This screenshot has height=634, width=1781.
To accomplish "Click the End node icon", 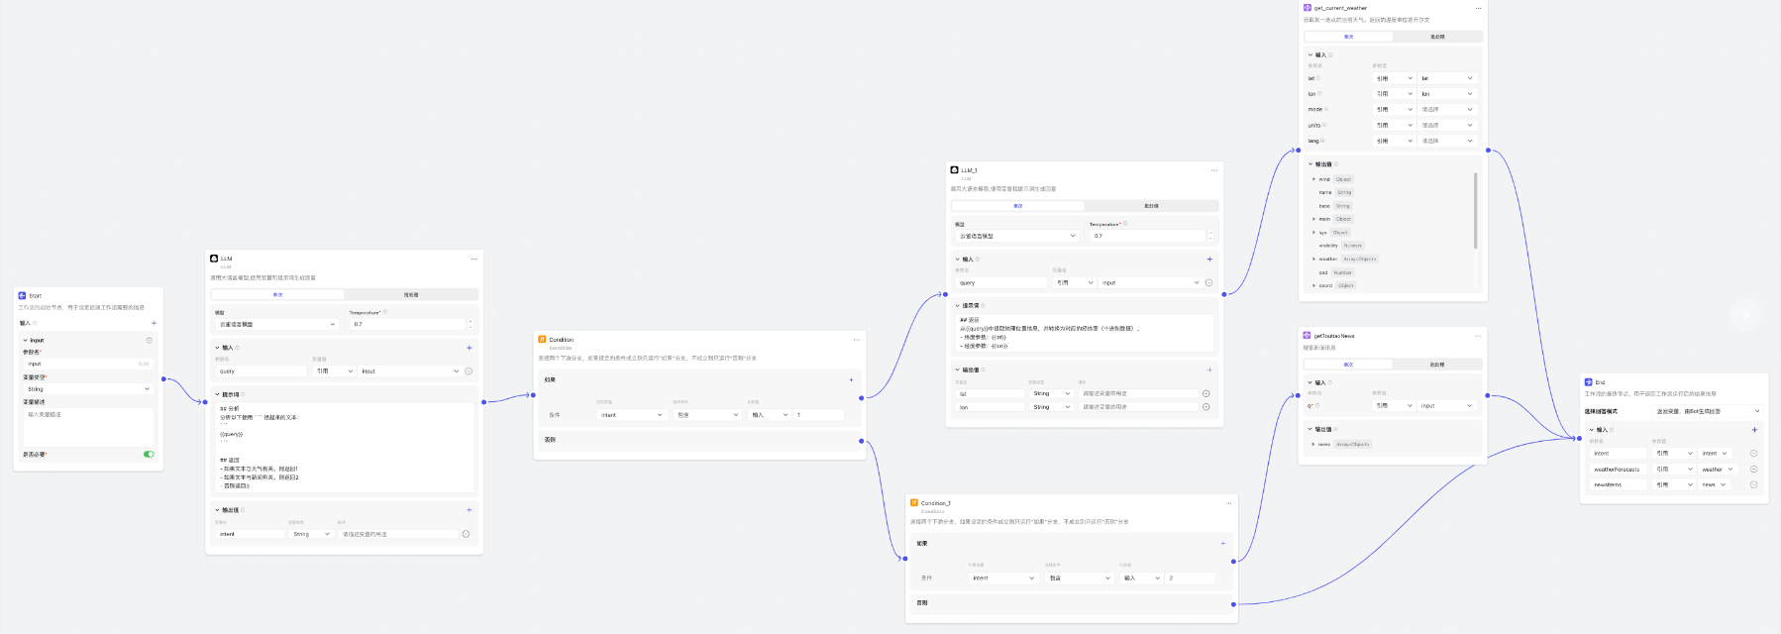I will pyautogui.click(x=1588, y=381).
